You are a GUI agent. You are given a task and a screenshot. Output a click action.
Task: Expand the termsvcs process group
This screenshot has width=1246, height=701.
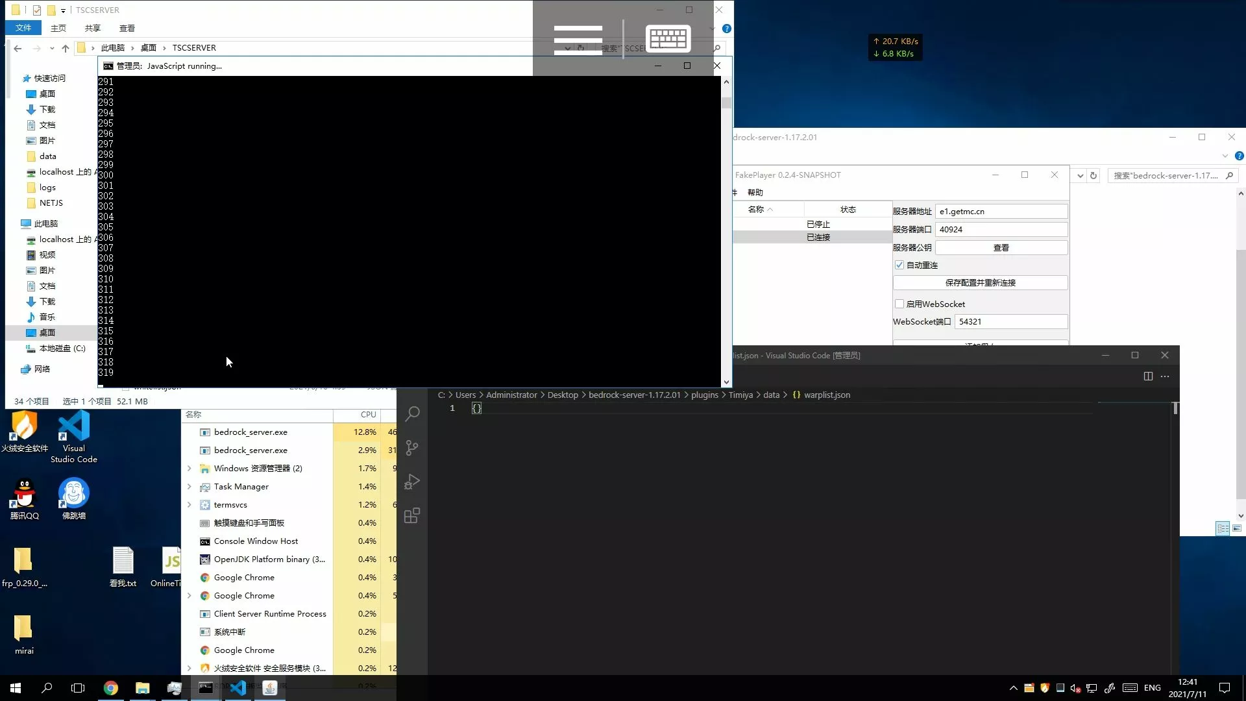pyautogui.click(x=189, y=504)
